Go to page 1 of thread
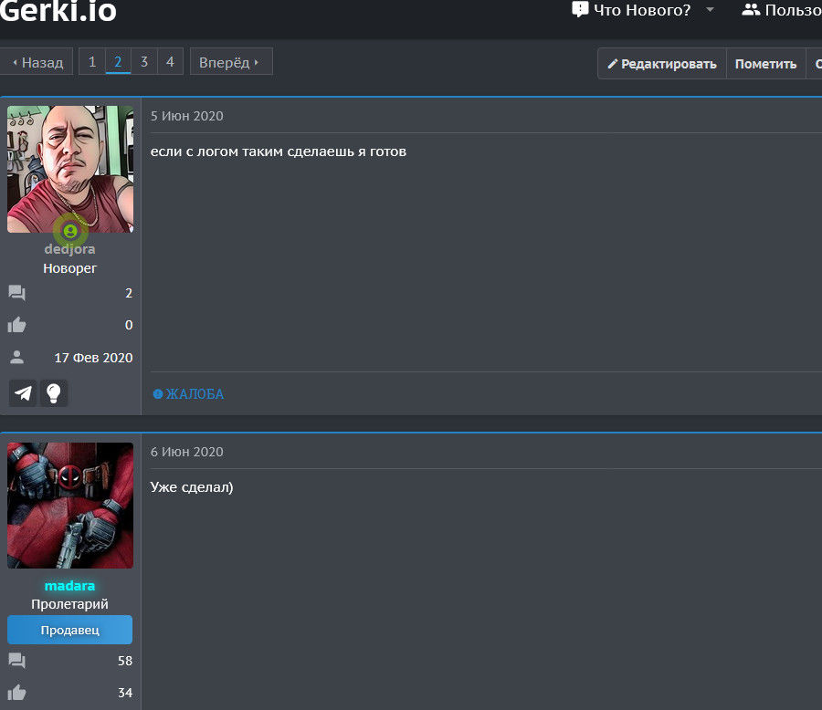Image resolution: width=822 pixels, height=710 pixels. point(91,62)
